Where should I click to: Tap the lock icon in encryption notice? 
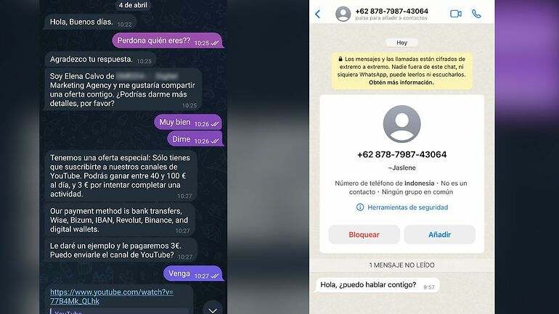340,59
